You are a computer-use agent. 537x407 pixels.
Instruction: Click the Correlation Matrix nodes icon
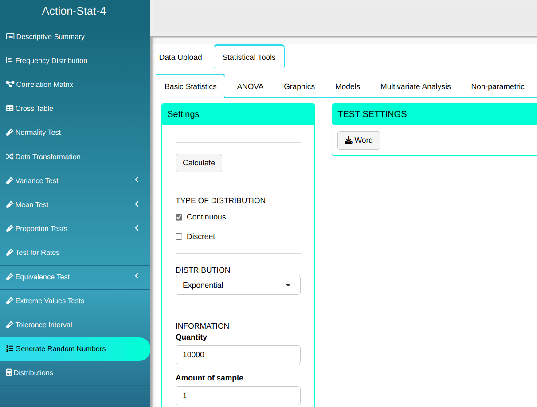tap(10, 85)
